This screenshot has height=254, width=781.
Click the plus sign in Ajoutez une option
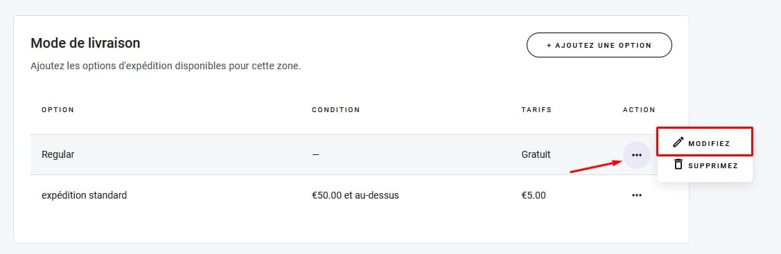pyautogui.click(x=549, y=45)
